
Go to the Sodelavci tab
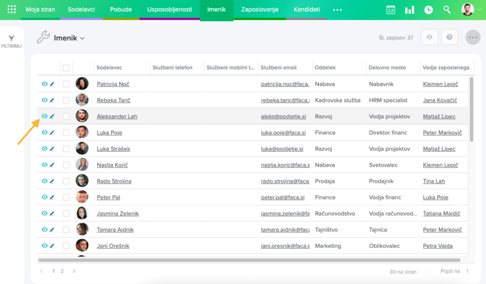[81, 9]
